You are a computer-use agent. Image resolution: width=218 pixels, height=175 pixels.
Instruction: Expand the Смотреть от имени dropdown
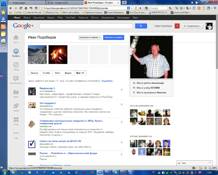[x=90, y=37]
